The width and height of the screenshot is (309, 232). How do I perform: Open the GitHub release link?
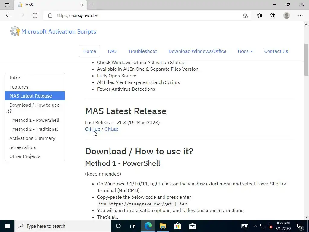click(93, 129)
